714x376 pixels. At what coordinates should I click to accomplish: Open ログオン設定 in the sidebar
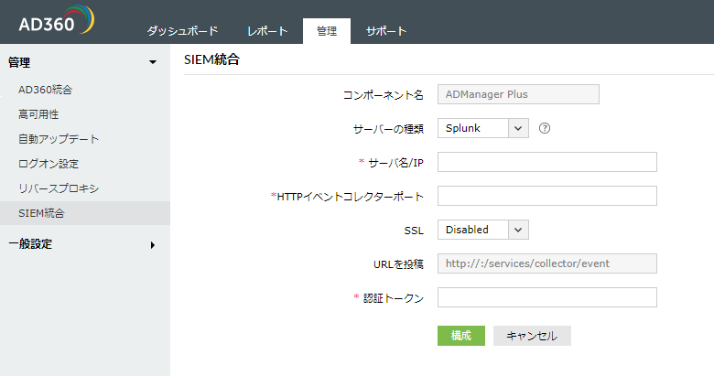49,164
